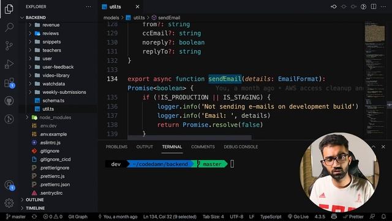Click sendEmail symbol in breadcrumb

click(x=169, y=18)
